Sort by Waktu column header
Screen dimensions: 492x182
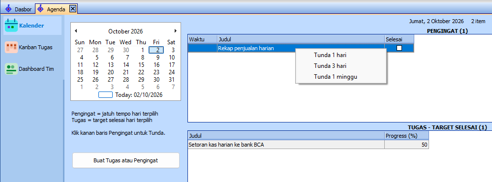[202, 39]
